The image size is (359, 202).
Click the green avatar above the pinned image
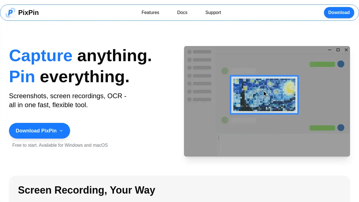click(x=225, y=71)
